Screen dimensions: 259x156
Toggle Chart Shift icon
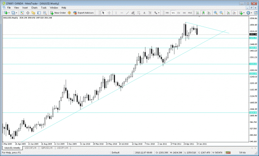(x=234, y=13)
